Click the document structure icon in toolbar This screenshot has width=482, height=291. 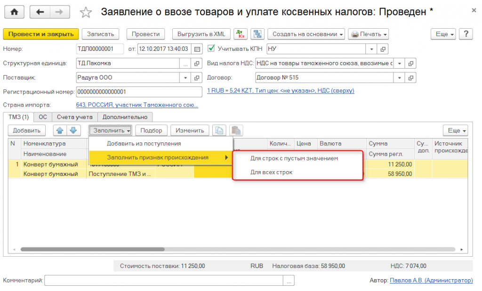pos(257,34)
